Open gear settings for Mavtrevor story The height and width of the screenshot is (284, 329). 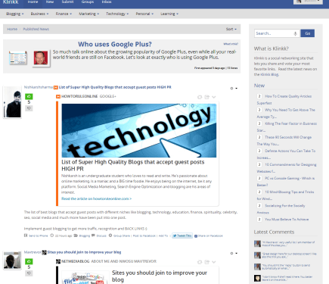coord(234,254)
